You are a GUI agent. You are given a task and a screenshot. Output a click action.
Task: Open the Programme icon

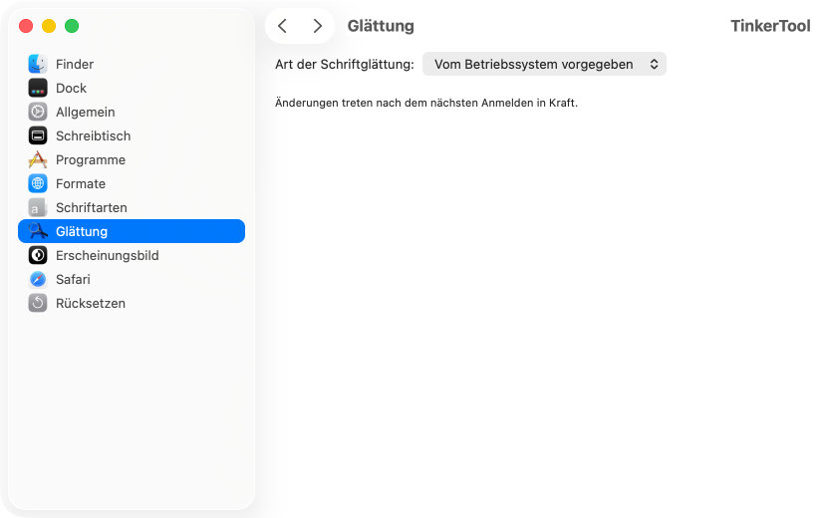tap(38, 159)
